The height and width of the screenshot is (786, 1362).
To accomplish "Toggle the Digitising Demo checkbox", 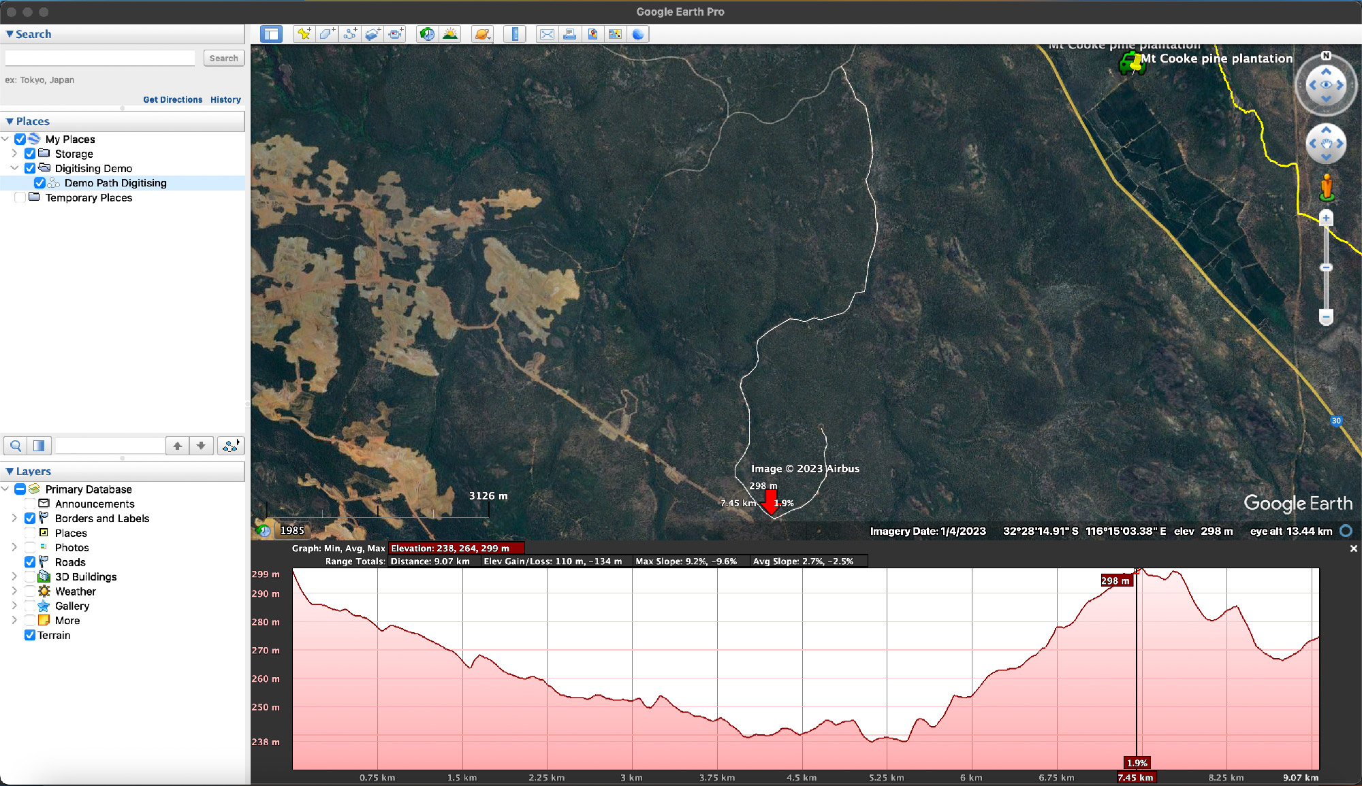I will pyautogui.click(x=30, y=168).
